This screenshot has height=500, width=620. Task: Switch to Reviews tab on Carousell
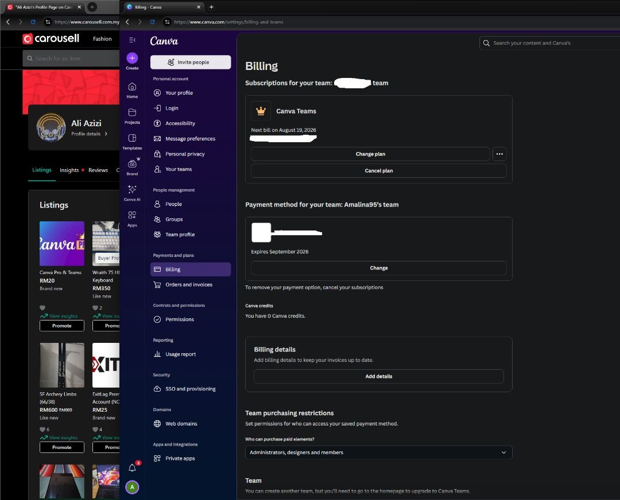point(98,170)
